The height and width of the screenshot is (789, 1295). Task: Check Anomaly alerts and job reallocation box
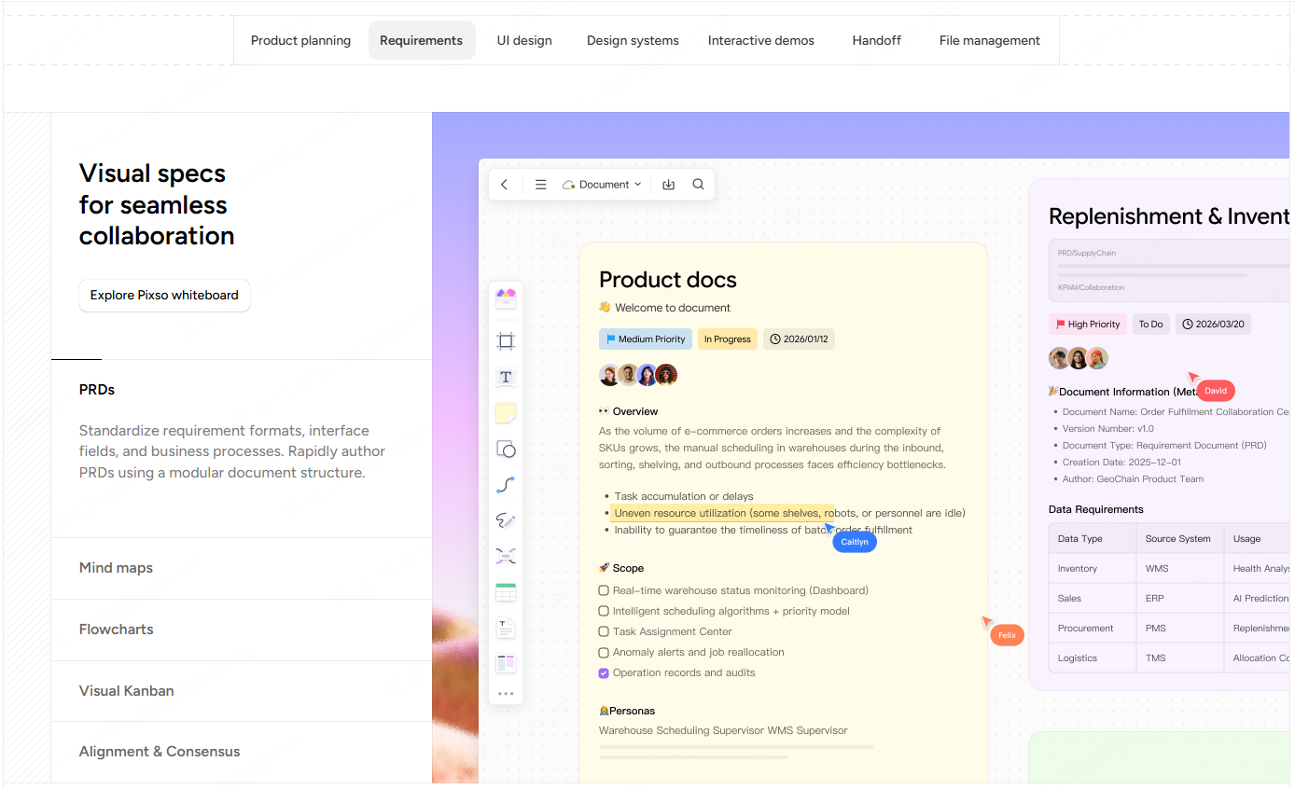click(604, 652)
